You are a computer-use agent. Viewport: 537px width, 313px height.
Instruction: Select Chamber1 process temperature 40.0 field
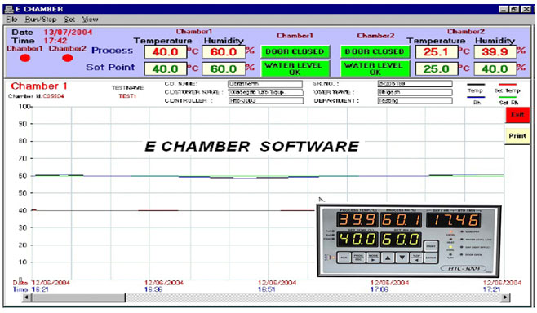[x=165, y=52]
